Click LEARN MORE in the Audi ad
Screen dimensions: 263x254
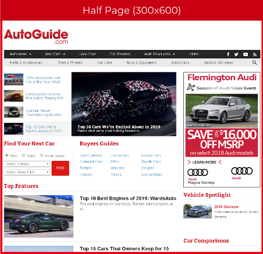(204, 162)
